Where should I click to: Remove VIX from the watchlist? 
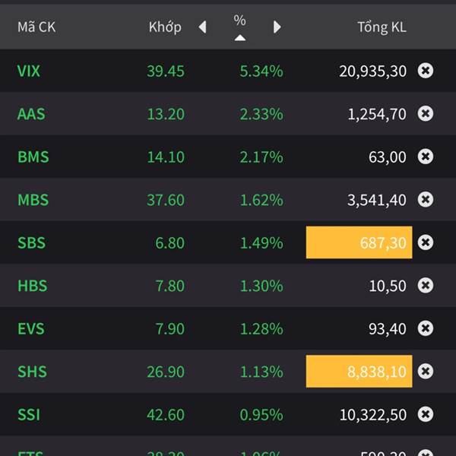(x=426, y=71)
